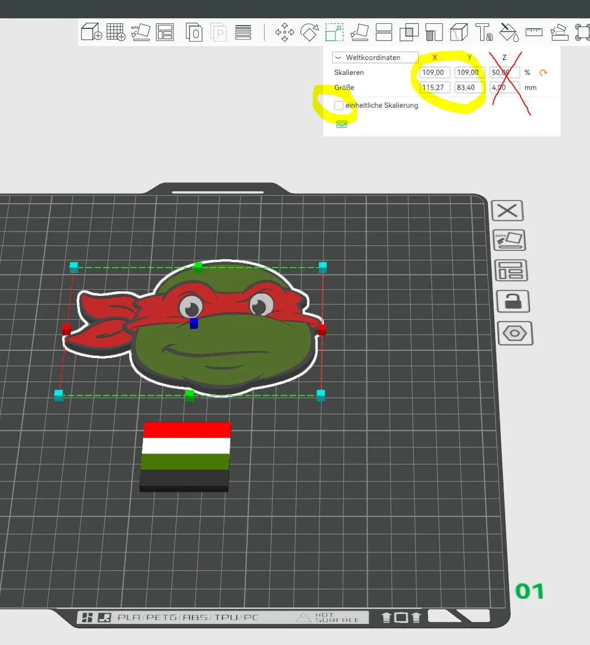This screenshot has height=645, width=590.
Task: Click the Y Skalieren field 109,00
Action: click(x=470, y=72)
